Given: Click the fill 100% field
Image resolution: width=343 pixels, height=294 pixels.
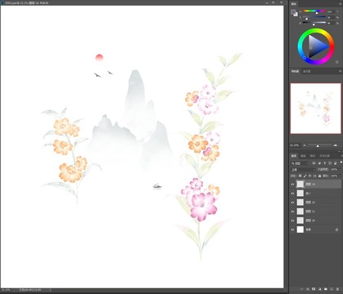Looking at the screenshot, I should click(x=334, y=176).
